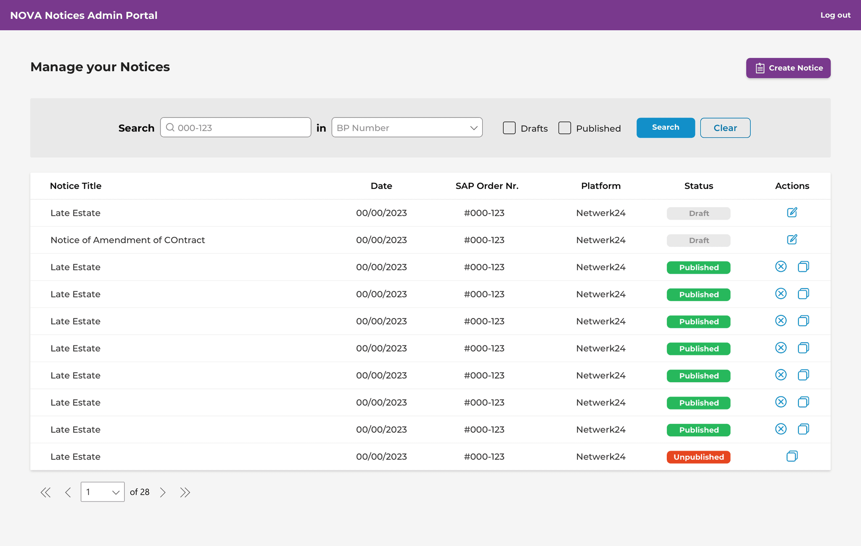Unpublish the first Published notice
The width and height of the screenshot is (861, 546).
pyautogui.click(x=781, y=267)
